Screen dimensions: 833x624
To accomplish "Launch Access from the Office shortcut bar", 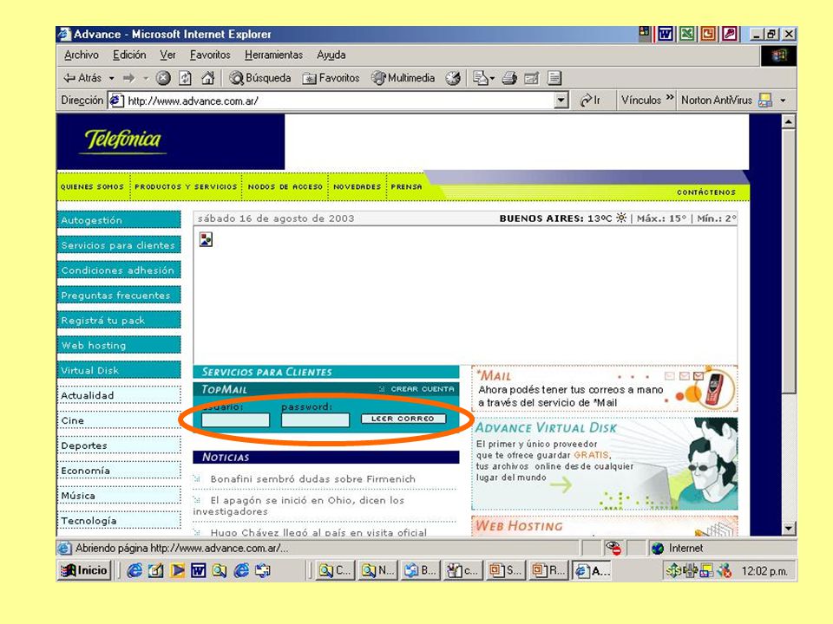I will click(729, 34).
